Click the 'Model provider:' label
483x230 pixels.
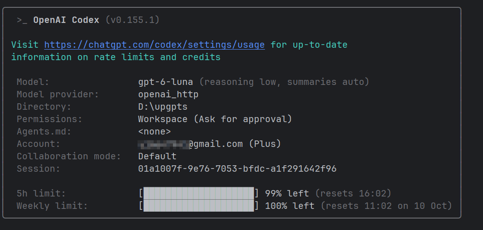pyautogui.click(x=57, y=95)
